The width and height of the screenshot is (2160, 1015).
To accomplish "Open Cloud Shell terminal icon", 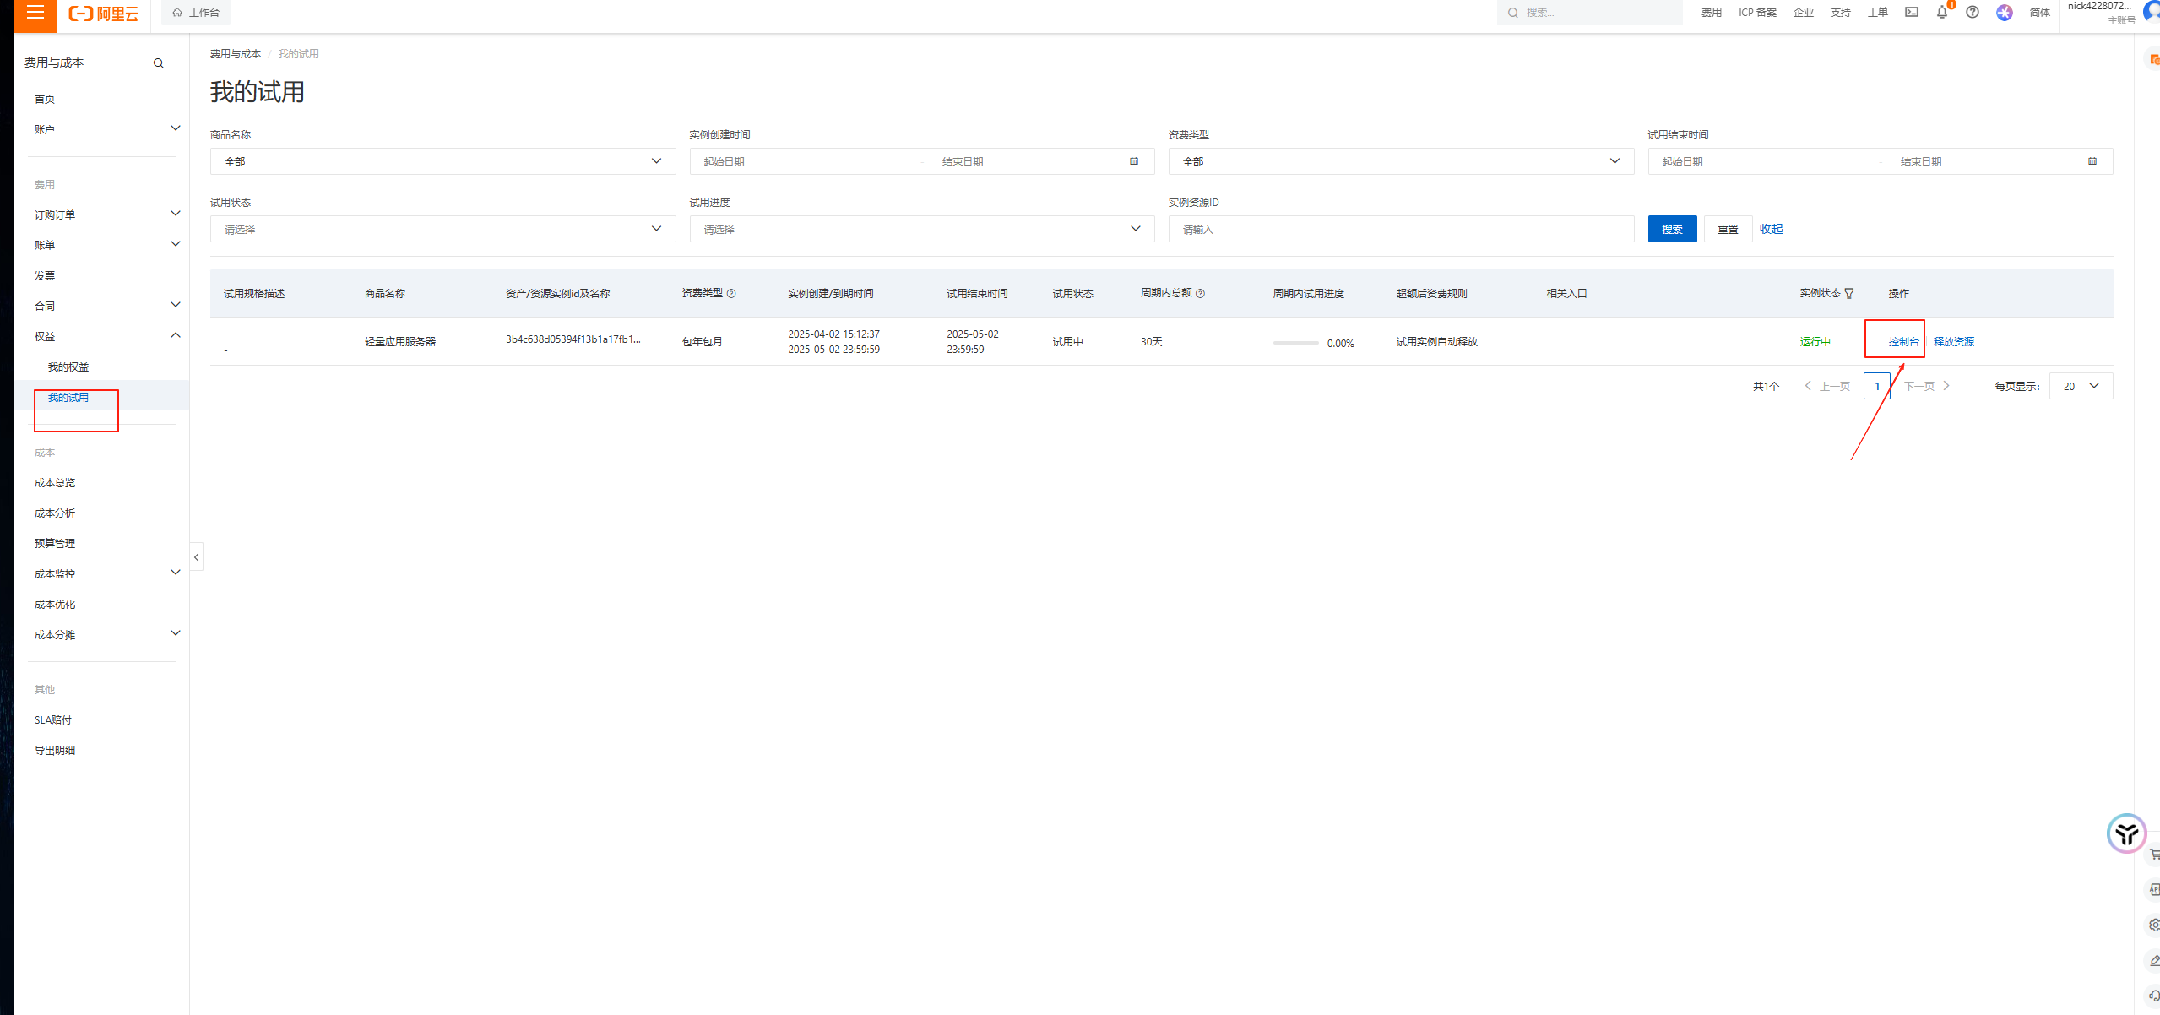I will click(x=1911, y=13).
